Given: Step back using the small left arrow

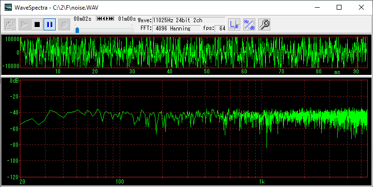Looking at the screenshot, I should tap(104, 18).
